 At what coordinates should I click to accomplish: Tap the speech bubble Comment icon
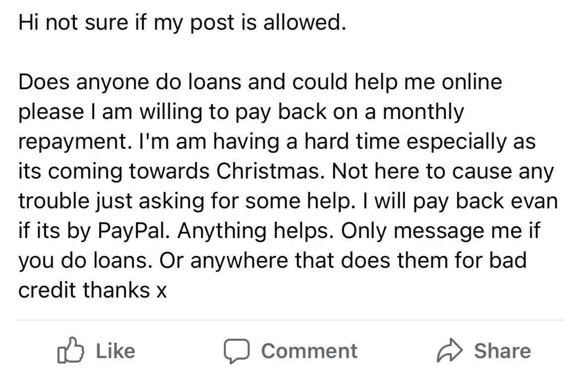[x=236, y=351]
